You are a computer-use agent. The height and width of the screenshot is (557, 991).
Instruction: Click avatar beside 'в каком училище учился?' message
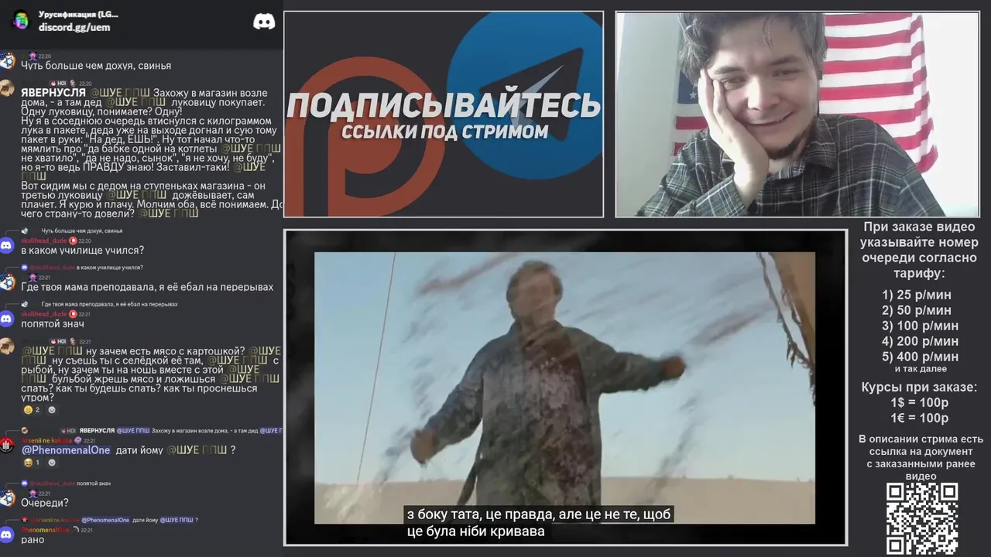pyautogui.click(x=7, y=245)
